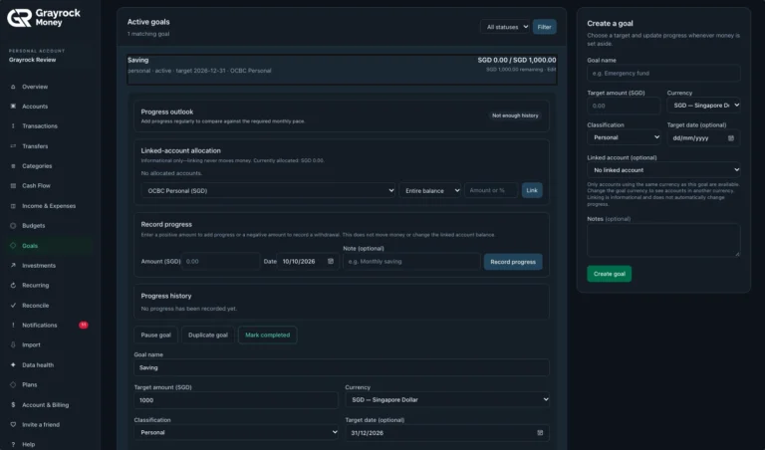Click the Invite a friend heart icon
This screenshot has width=765, height=450.
(13, 425)
